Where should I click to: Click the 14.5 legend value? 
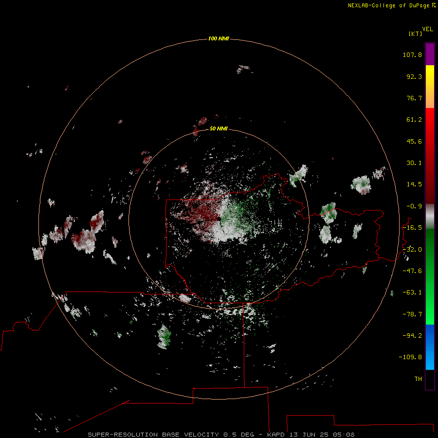click(x=414, y=184)
